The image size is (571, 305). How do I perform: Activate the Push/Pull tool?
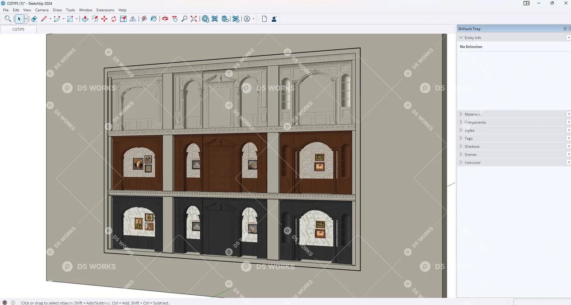pyautogui.click(x=85, y=19)
